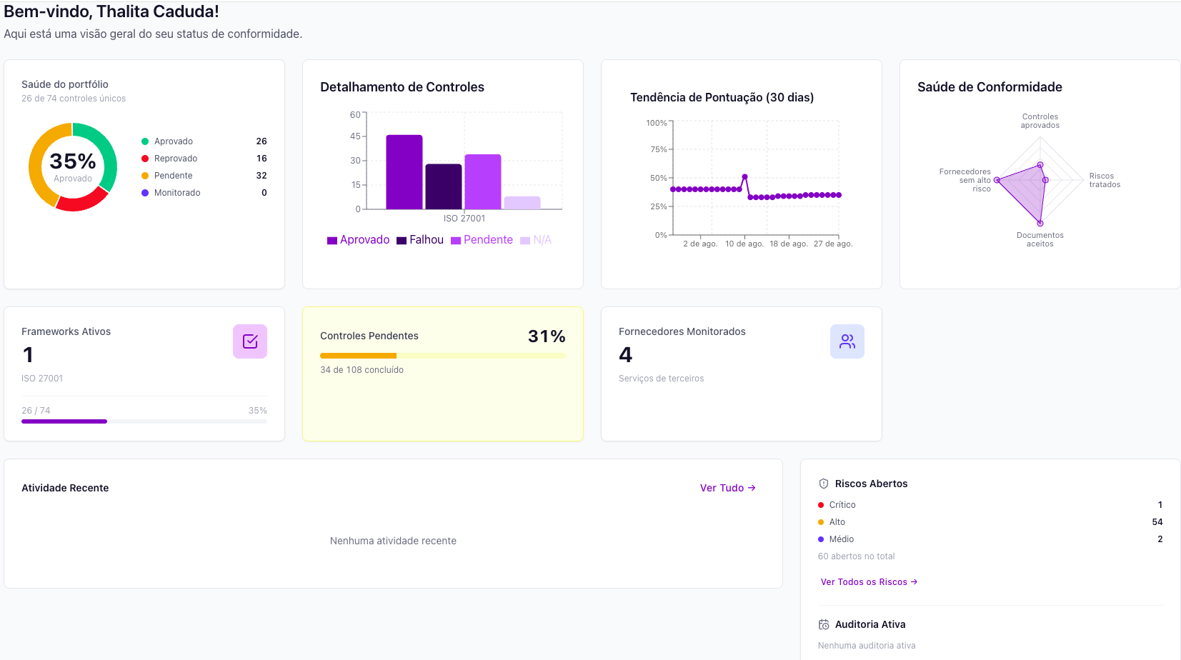The width and height of the screenshot is (1181, 660).
Task: Click the Controles Pendentes 31% card
Action: click(x=443, y=374)
